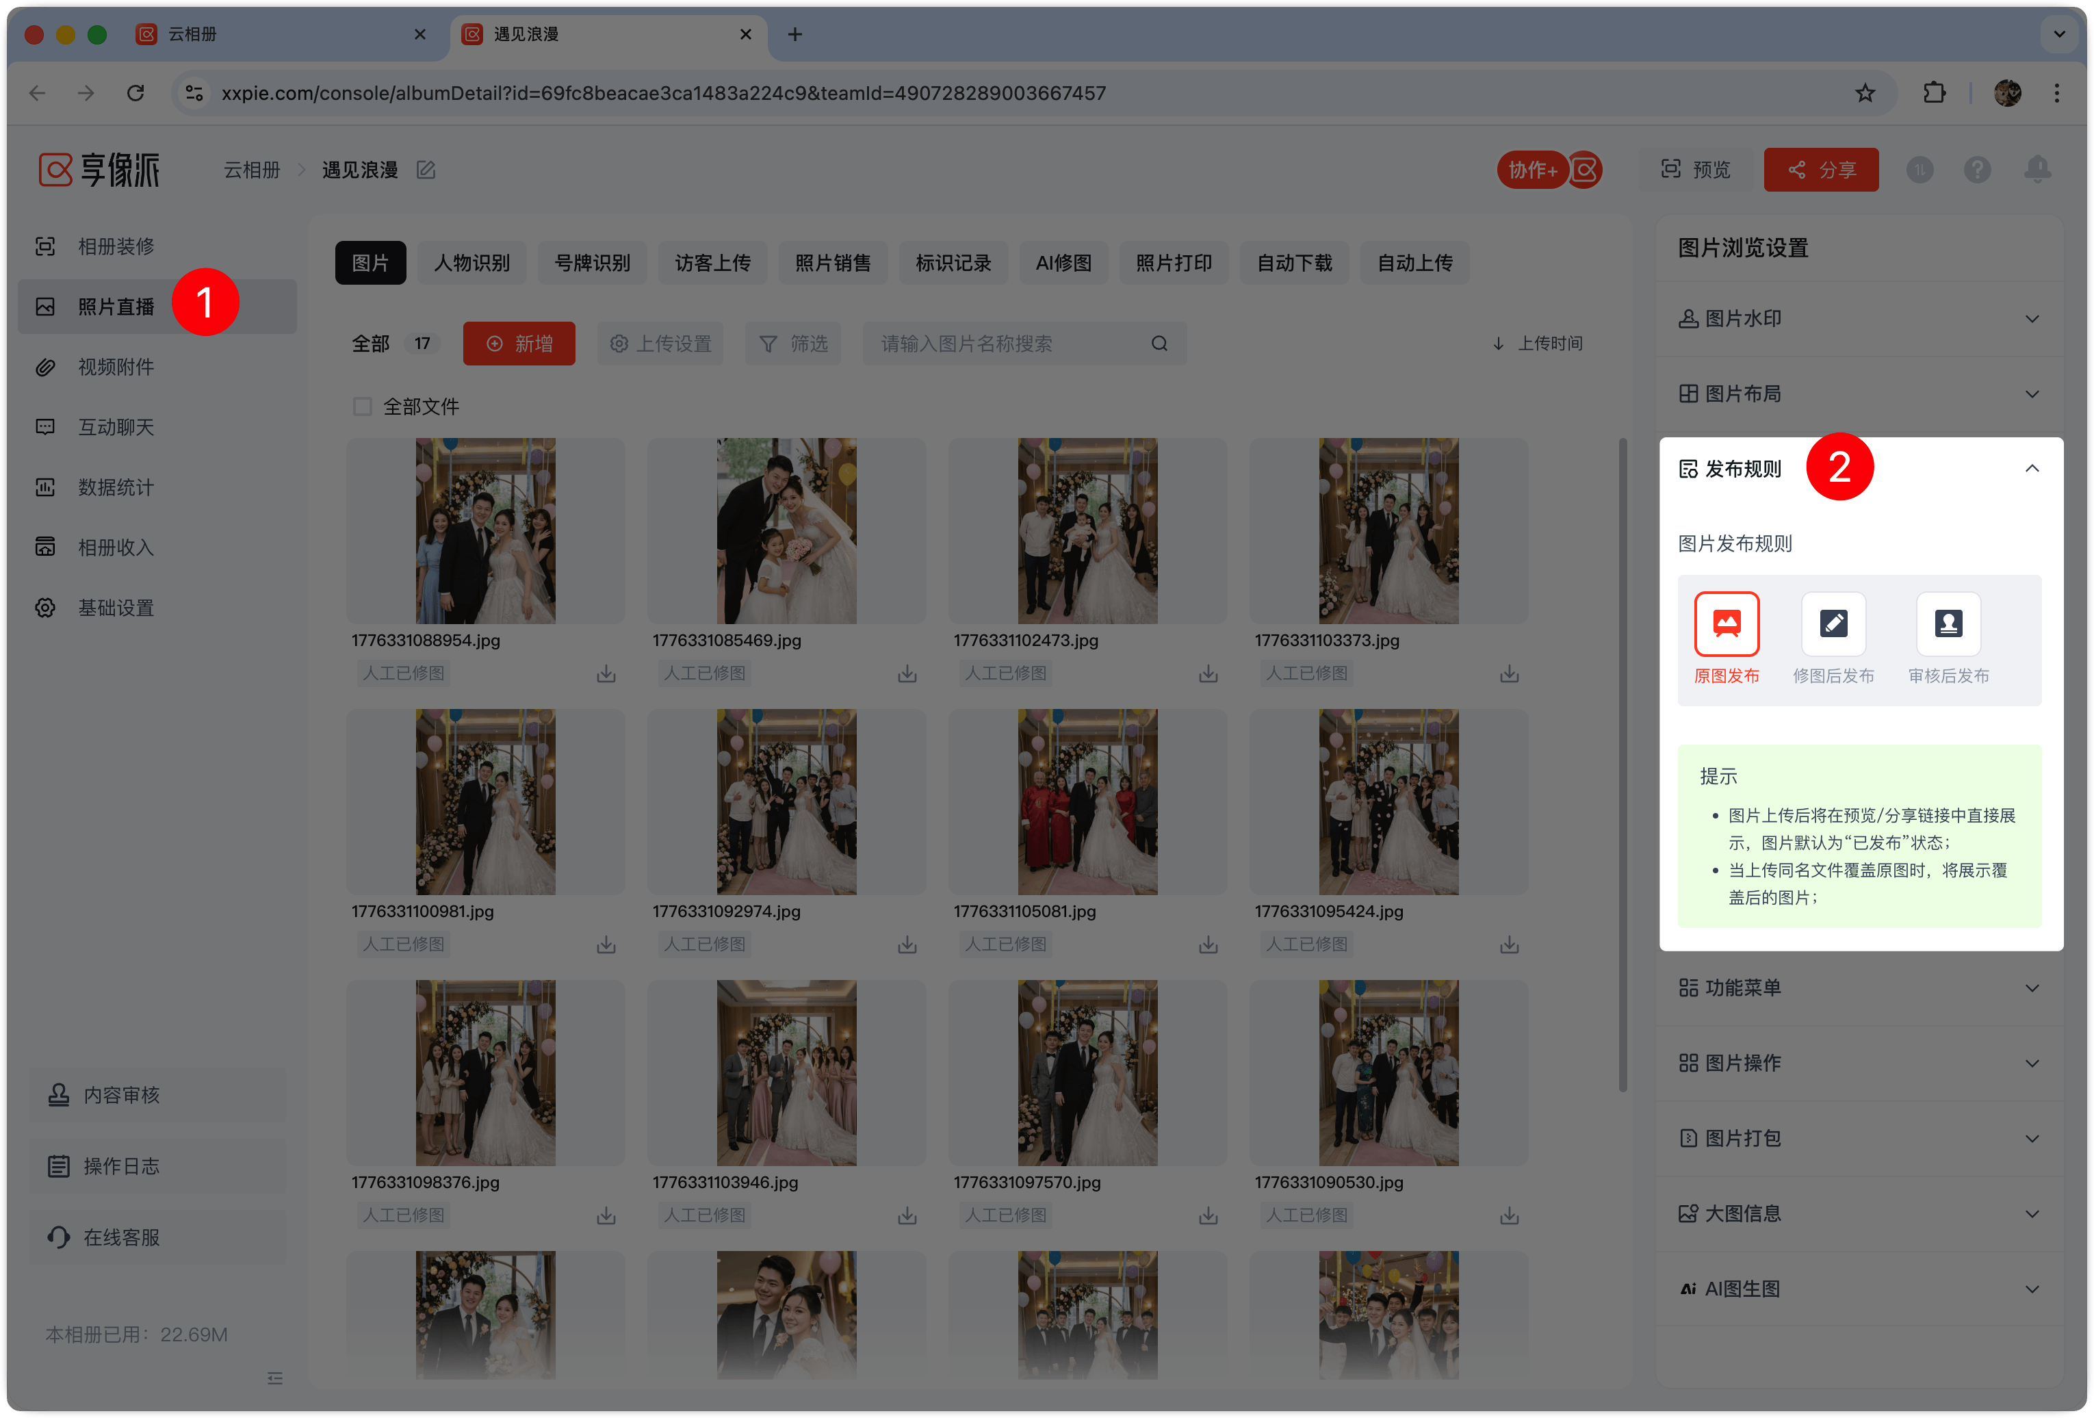Expand the 功能菜单 section
The image size is (2094, 1418).
pos(1860,988)
